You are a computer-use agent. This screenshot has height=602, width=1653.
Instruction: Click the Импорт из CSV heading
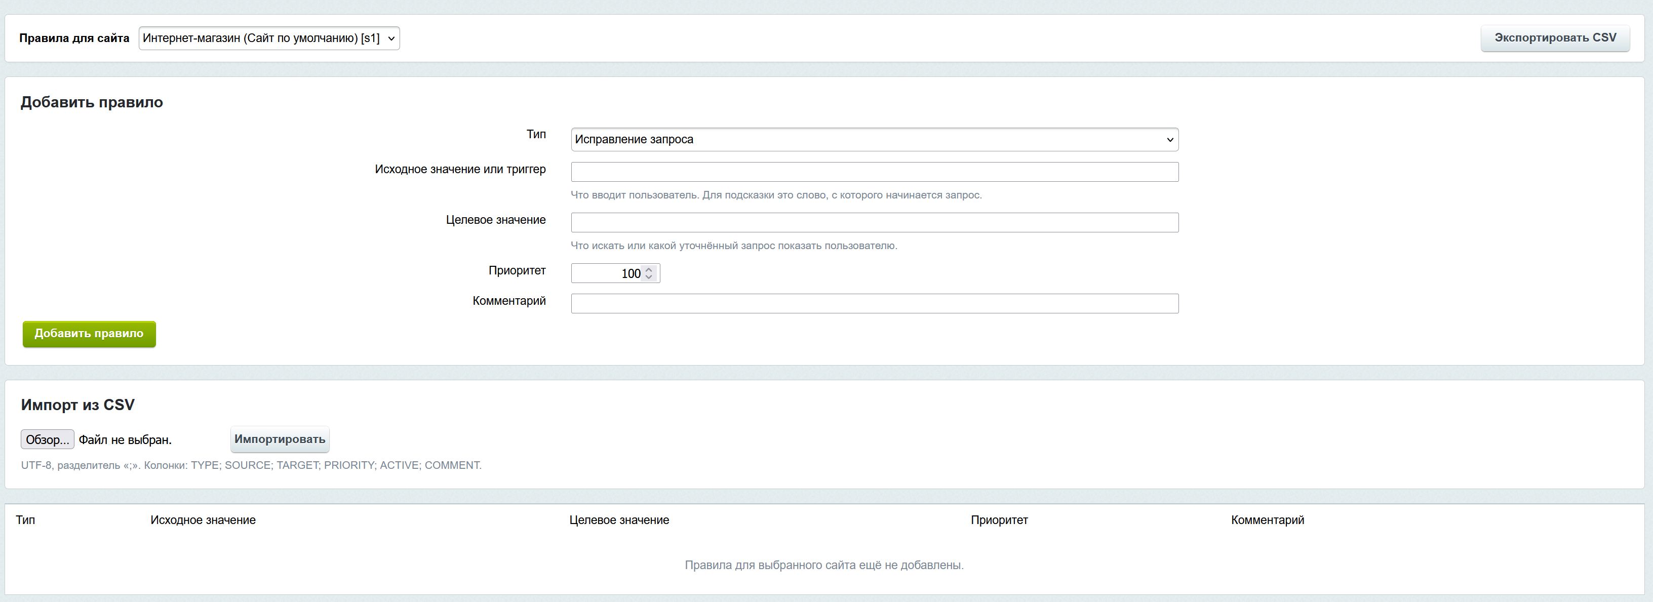tap(77, 405)
